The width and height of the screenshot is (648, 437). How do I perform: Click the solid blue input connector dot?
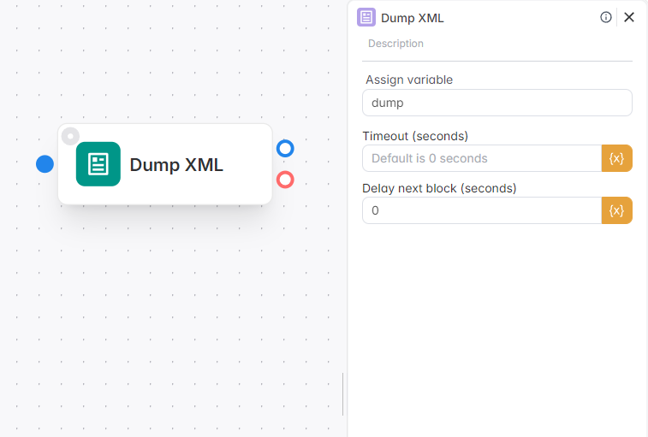(x=45, y=163)
